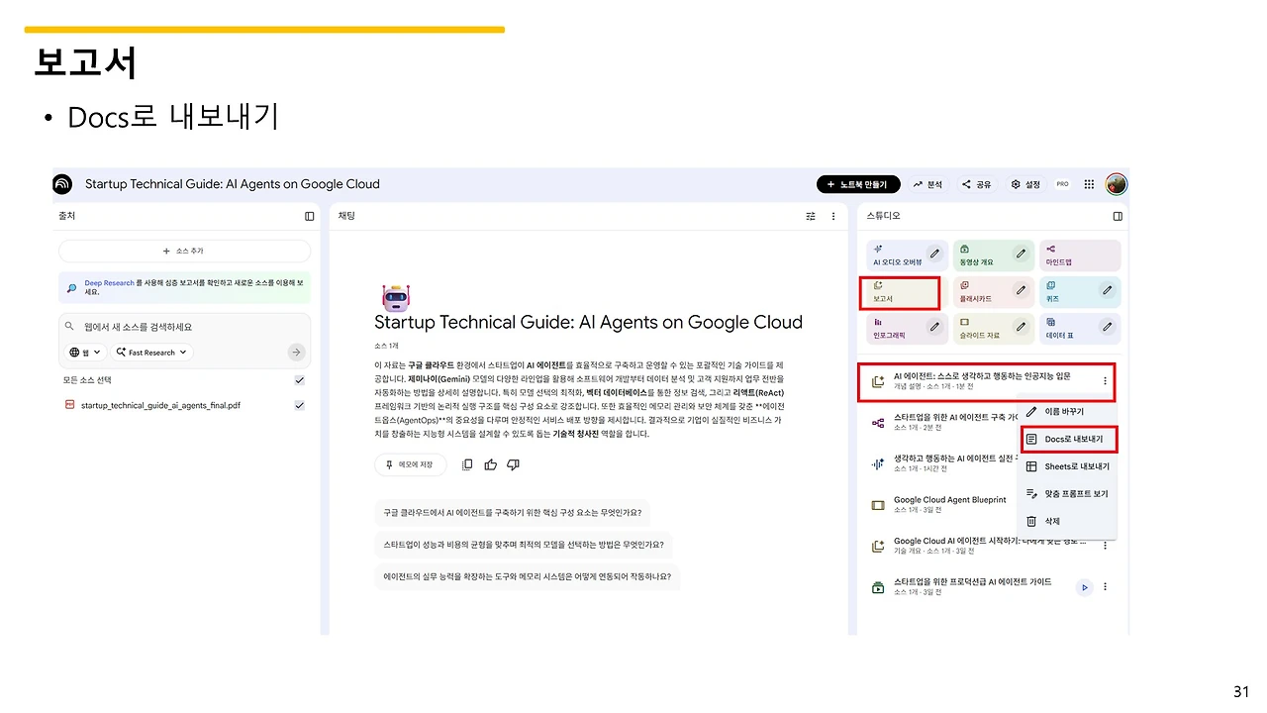
Task: Edit 플래시카드 pencil icon
Action: [x=1021, y=291]
